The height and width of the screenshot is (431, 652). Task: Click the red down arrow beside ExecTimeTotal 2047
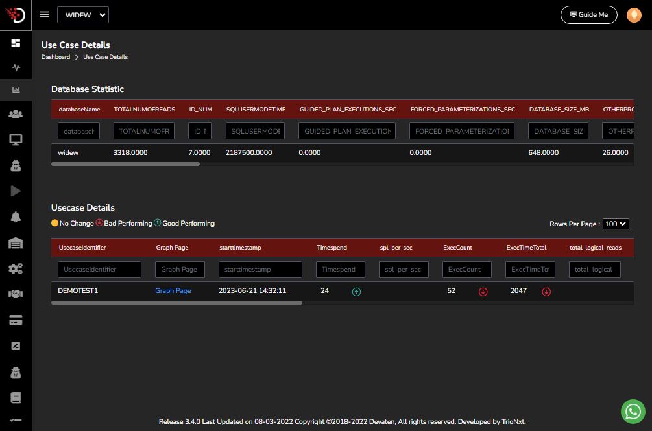(x=546, y=292)
